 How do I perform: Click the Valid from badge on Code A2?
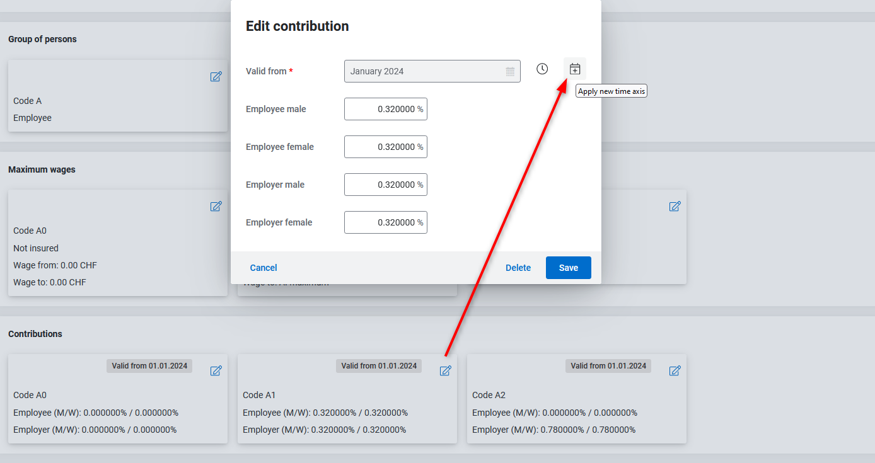[608, 366]
